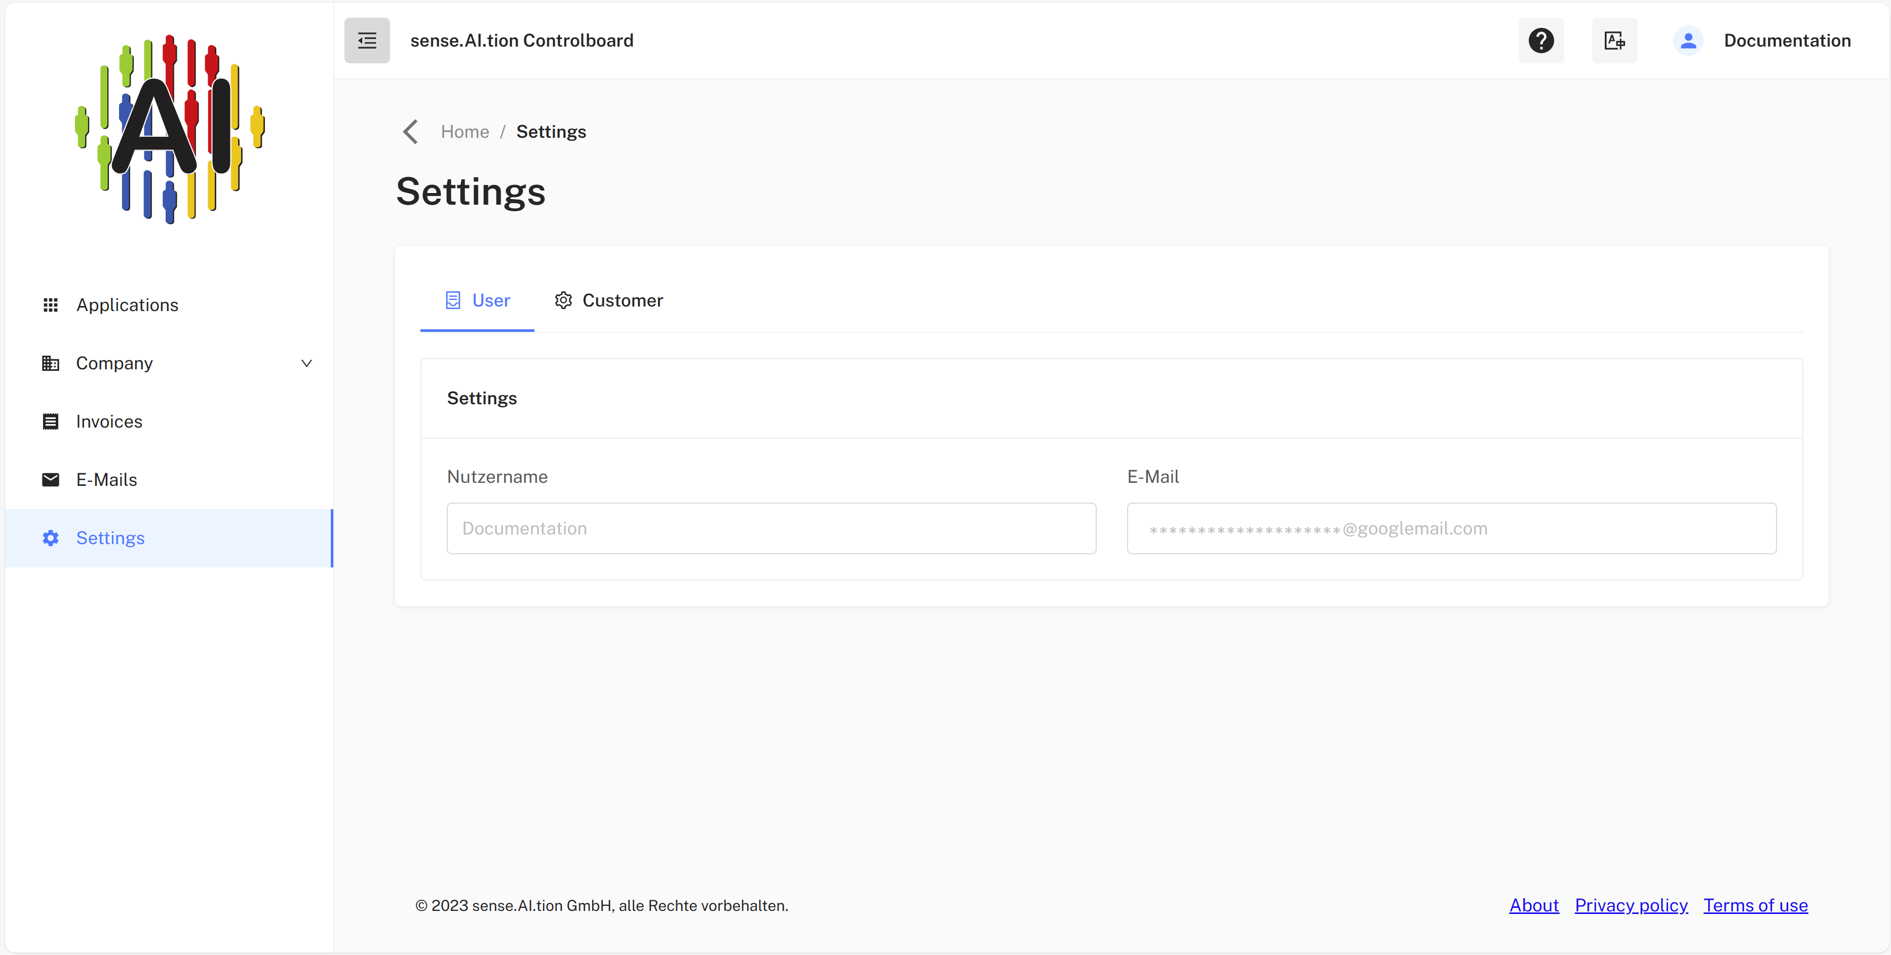
Task: Click the User tab document icon
Action: 453,300
